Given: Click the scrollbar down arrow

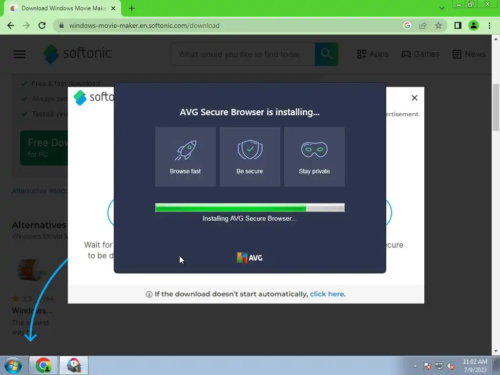Looking at the screenshot, I should coord(496,351).
